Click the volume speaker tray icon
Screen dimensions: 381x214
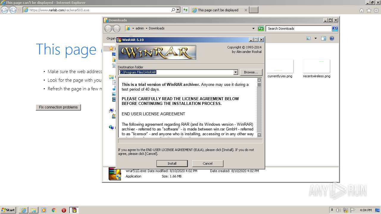[x=339, y=210]
